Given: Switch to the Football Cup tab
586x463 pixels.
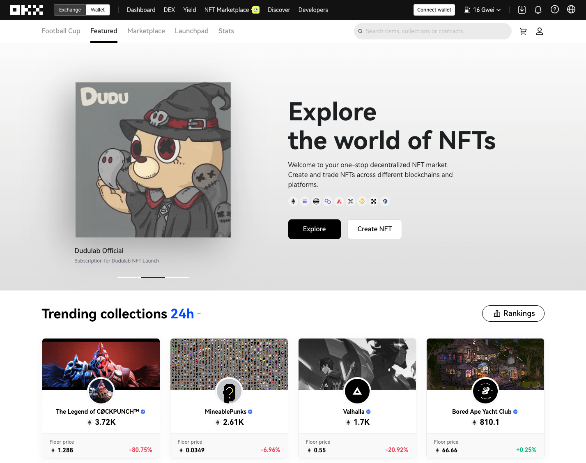Looking at the screenshot, I should point(61,31).
